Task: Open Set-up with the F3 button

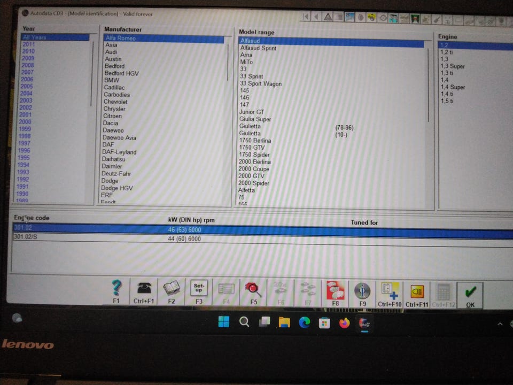Action: (199, 292)
